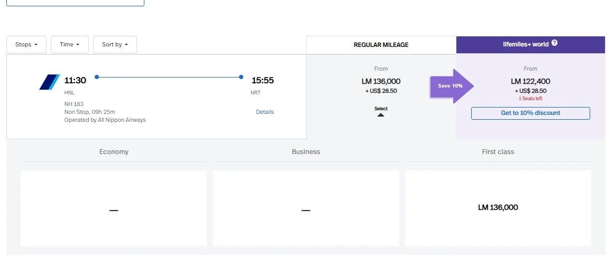The image size is (614, 261).
Task: Choose the First class LM 136,000 fare card
Action: [x=498, y=208]
